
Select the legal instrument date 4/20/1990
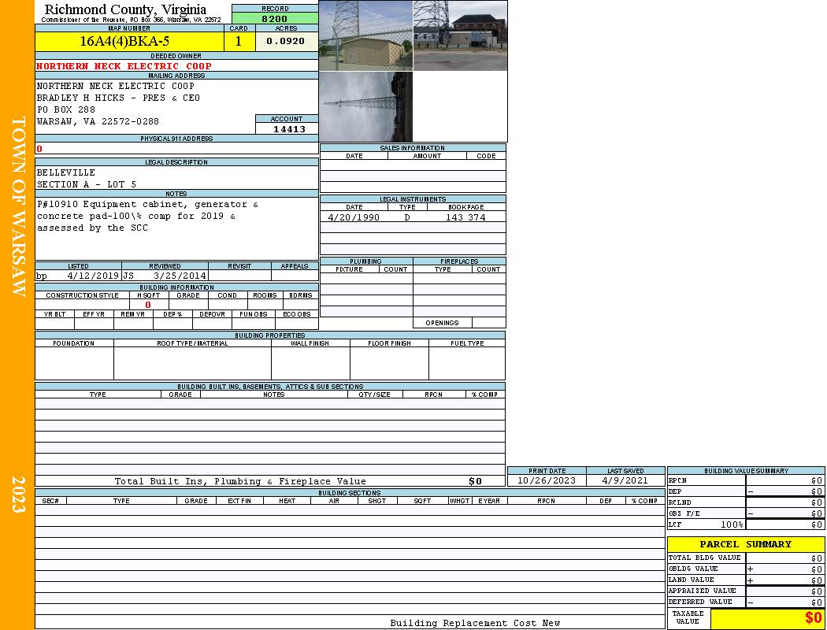354,217
